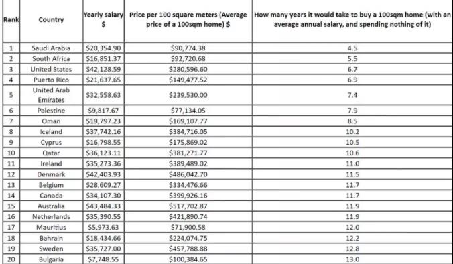Viewport: 453px width, 264px height.
Task: Click Sweden's price $457,788.88
Action: pyautogui.click(x=188, y=249)
